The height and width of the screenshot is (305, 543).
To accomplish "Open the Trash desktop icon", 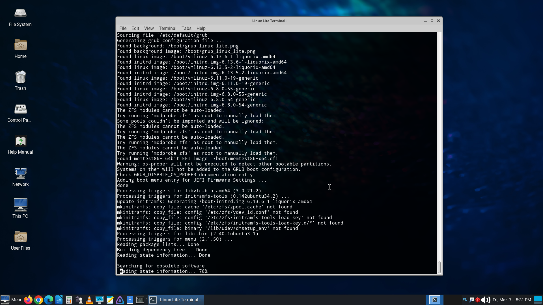I will 20,80.
